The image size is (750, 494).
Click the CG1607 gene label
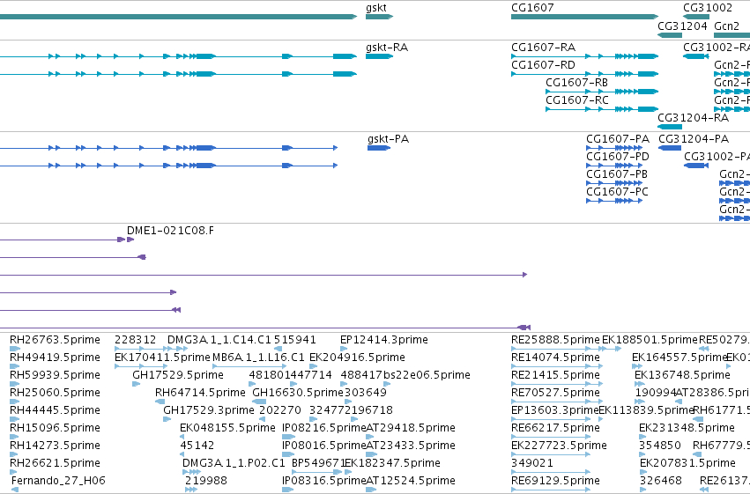point(532,8)
